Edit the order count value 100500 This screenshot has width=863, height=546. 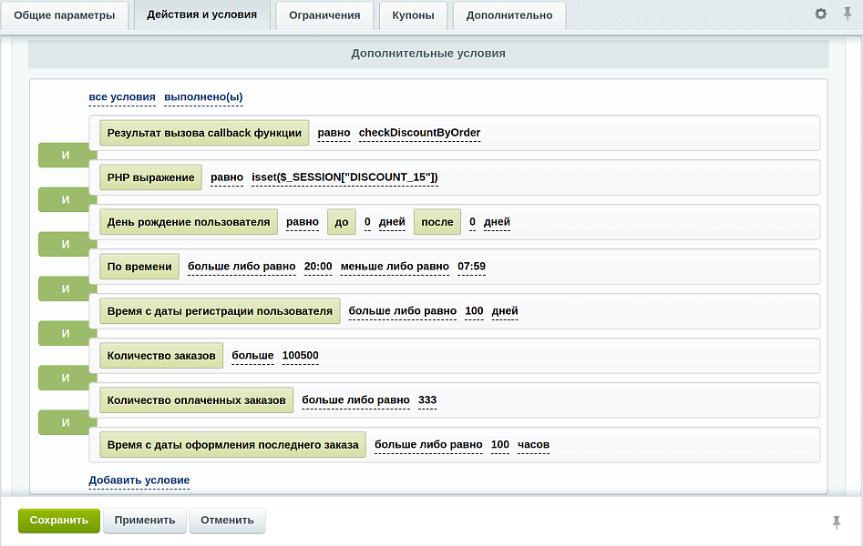pos(300,356)
